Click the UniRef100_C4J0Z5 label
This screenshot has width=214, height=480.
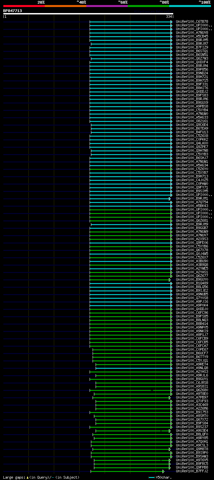tap(192, 180)
